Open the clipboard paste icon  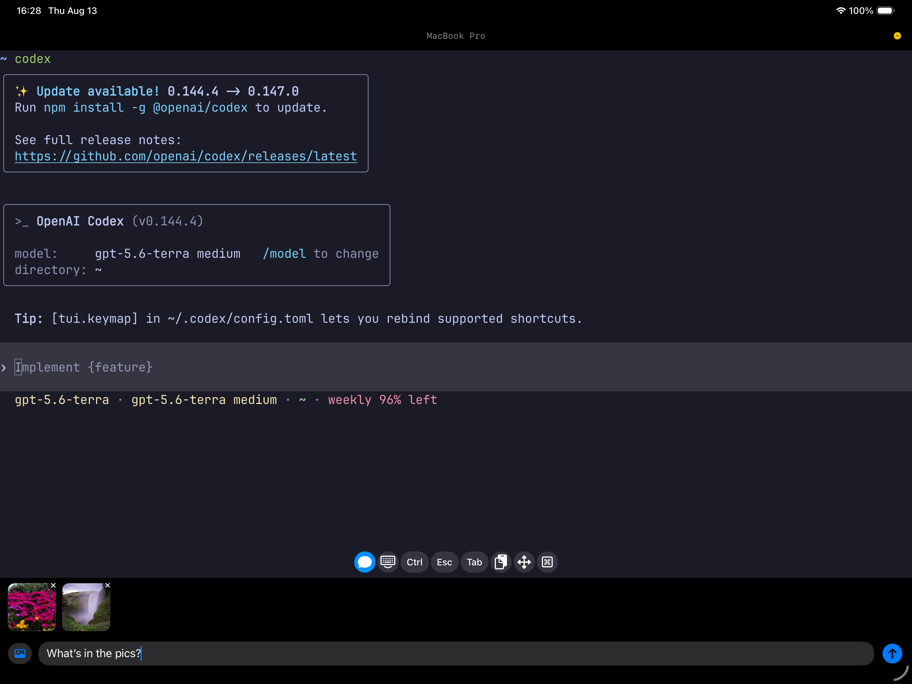click(x=500, y=562)
